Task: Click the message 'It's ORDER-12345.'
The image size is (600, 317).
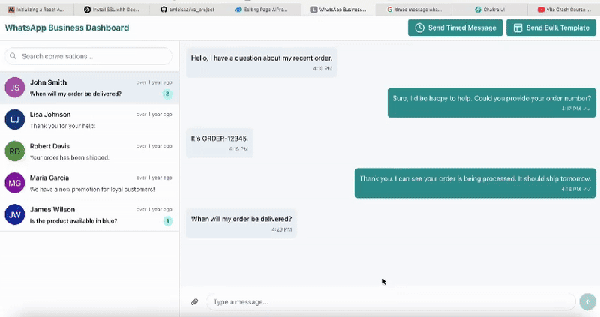Action: tap(220, 139)
